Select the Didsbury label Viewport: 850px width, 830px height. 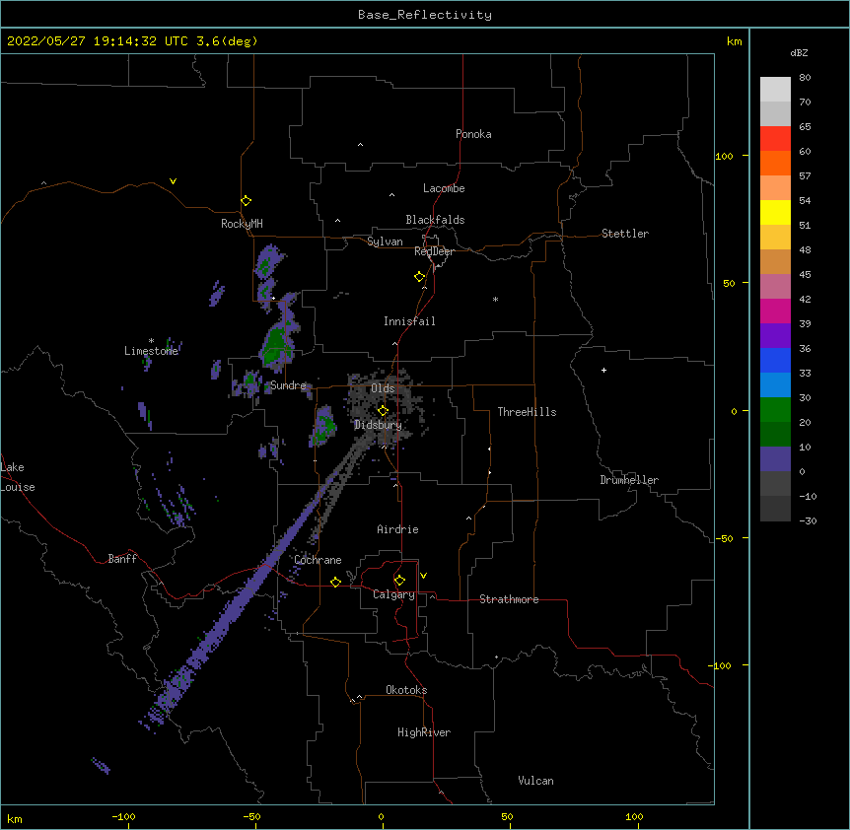[x=379, y=425]
